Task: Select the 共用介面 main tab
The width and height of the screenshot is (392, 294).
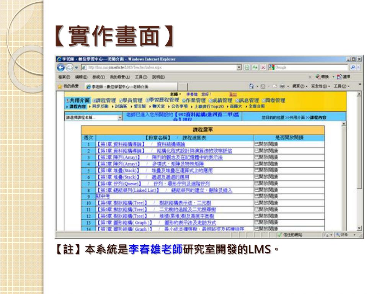Action: click(78, 100)
